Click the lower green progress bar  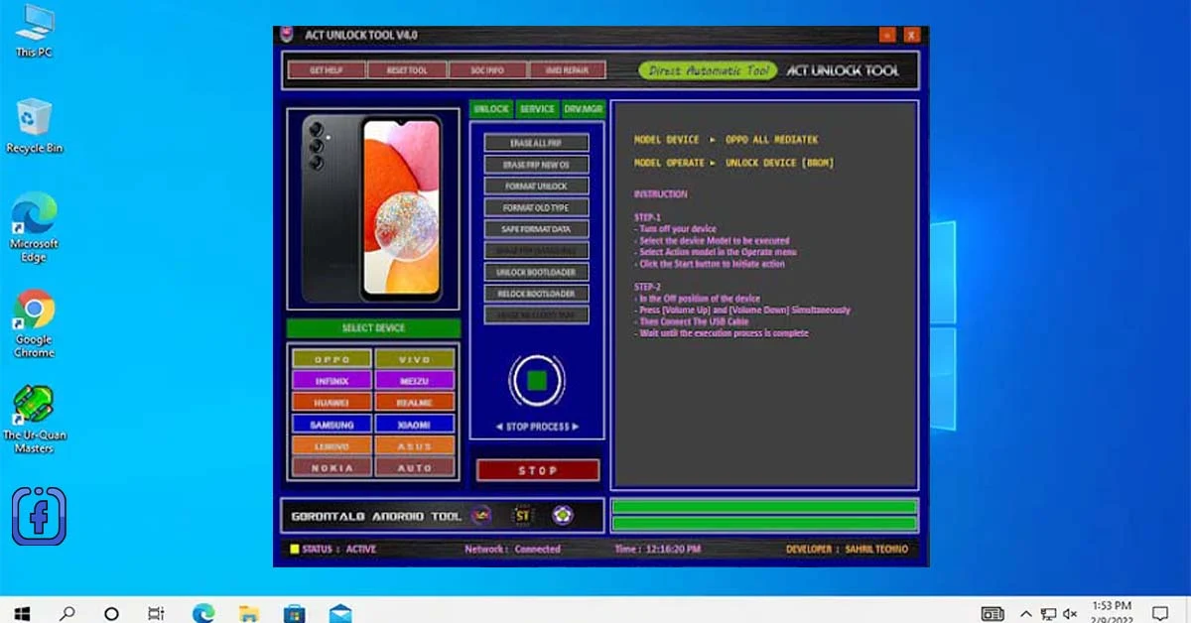click(764, 524)
